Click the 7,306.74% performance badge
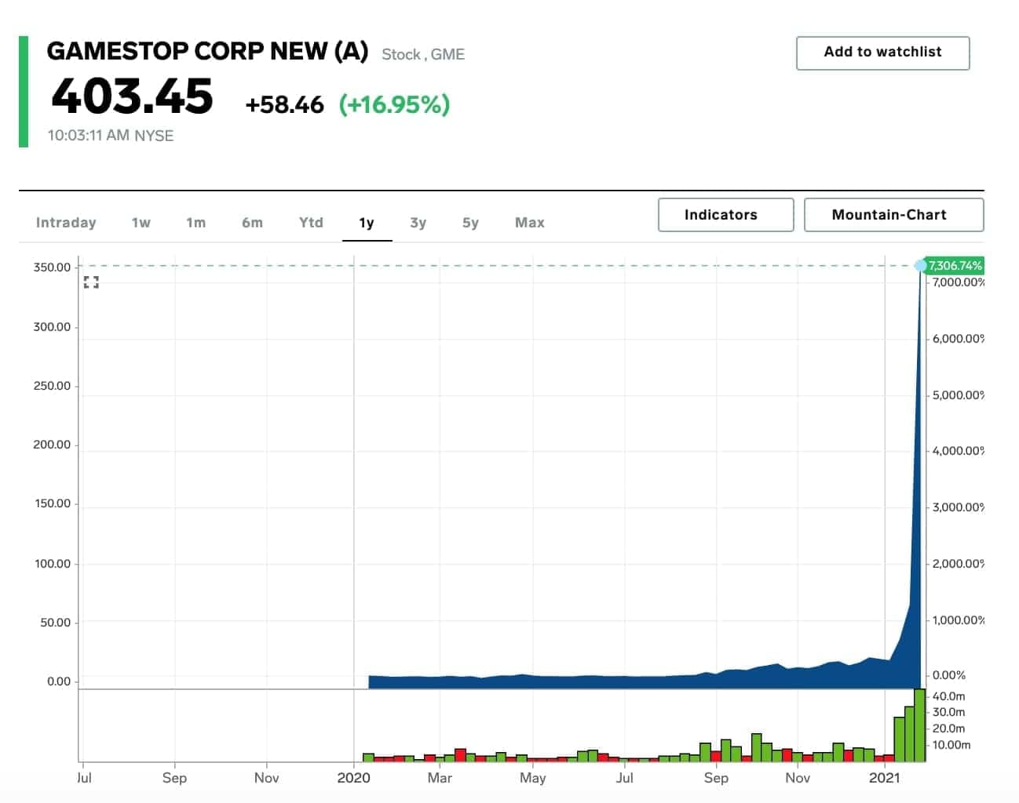Image resolution: width=1019 pixels, height=803 pixels. 954,267
